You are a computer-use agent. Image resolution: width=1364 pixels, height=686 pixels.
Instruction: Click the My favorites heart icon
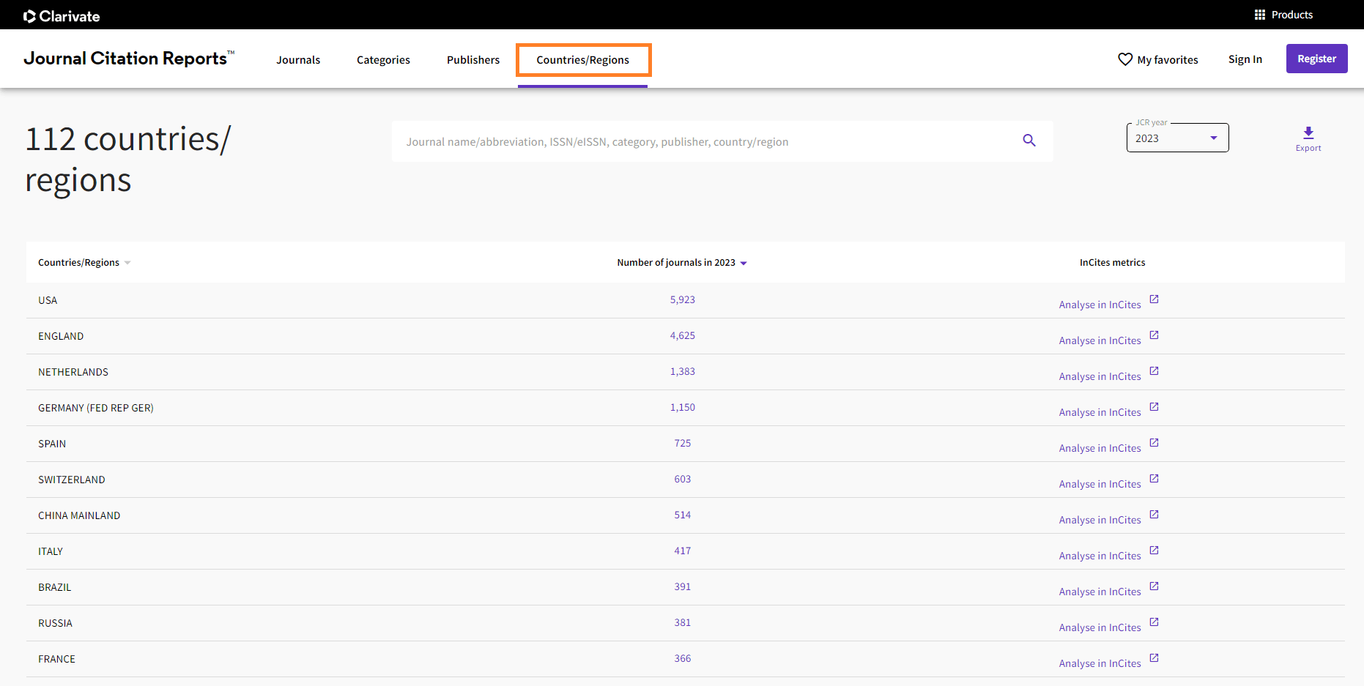1125,59
